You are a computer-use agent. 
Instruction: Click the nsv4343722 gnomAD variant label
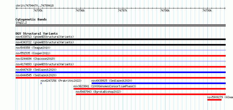45,42
